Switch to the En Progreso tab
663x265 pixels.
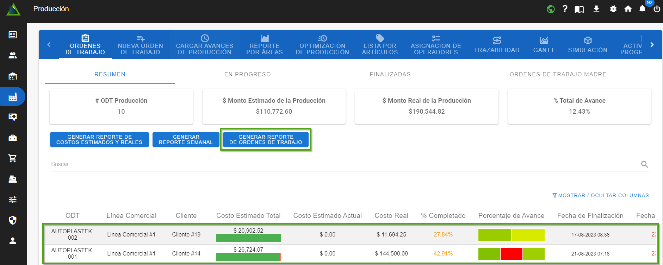[x=247, y=75]
